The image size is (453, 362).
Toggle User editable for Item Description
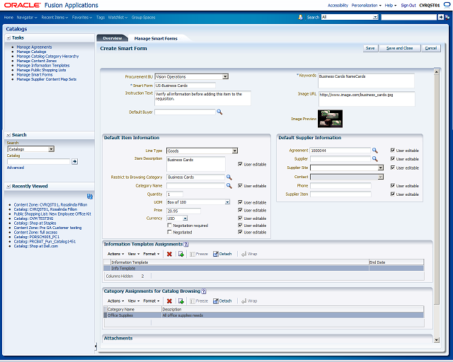pyautogui.click(x=240, y=164)
